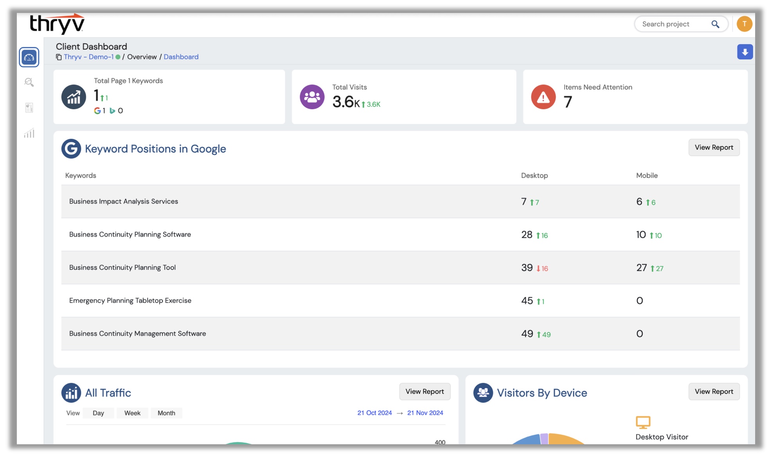Viewport: 770px width, 456px height.
Task: Open the keyword search sidebar icon
Action: [x=29, y=82]
